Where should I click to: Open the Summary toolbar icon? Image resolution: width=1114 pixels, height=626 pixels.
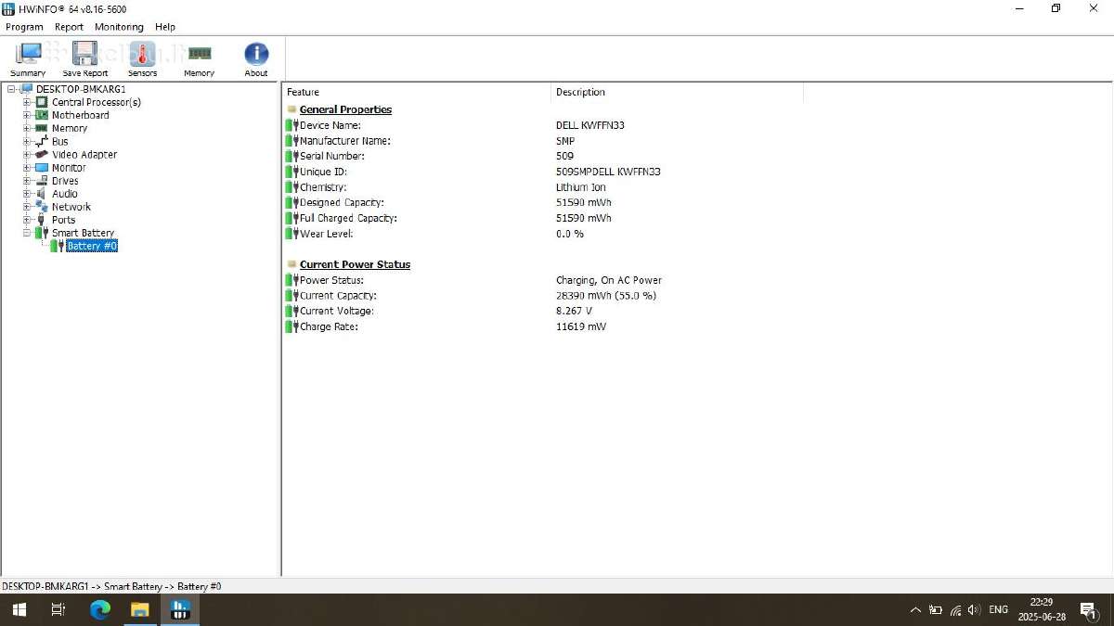pyautogui.click(x=28, y=59)
